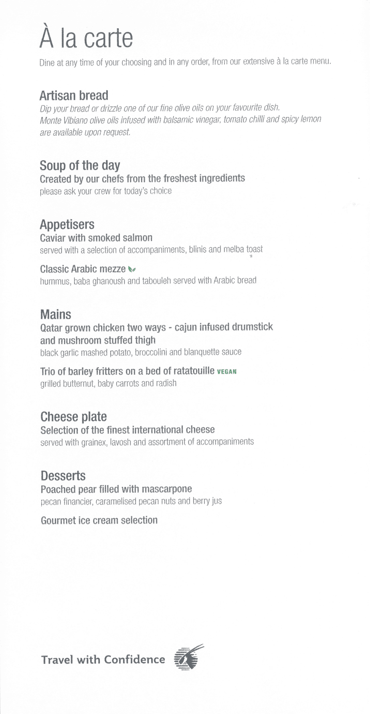370x714 pixels.
Task: Select Gourmet ice cream selection
Action: 99,520
